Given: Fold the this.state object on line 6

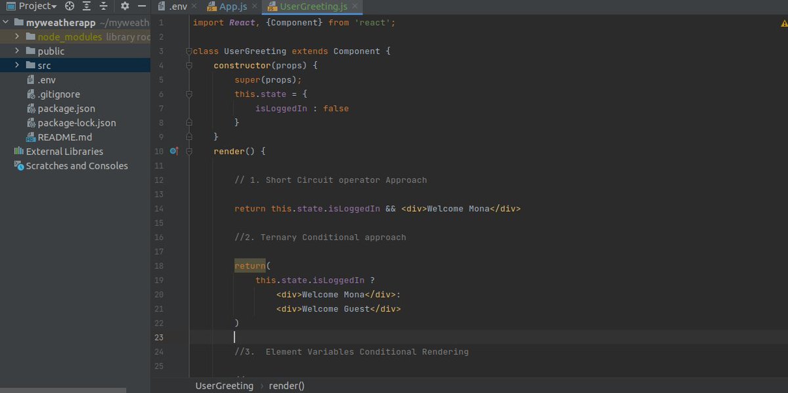Looking at the screenshot, I should pos(189,94).
